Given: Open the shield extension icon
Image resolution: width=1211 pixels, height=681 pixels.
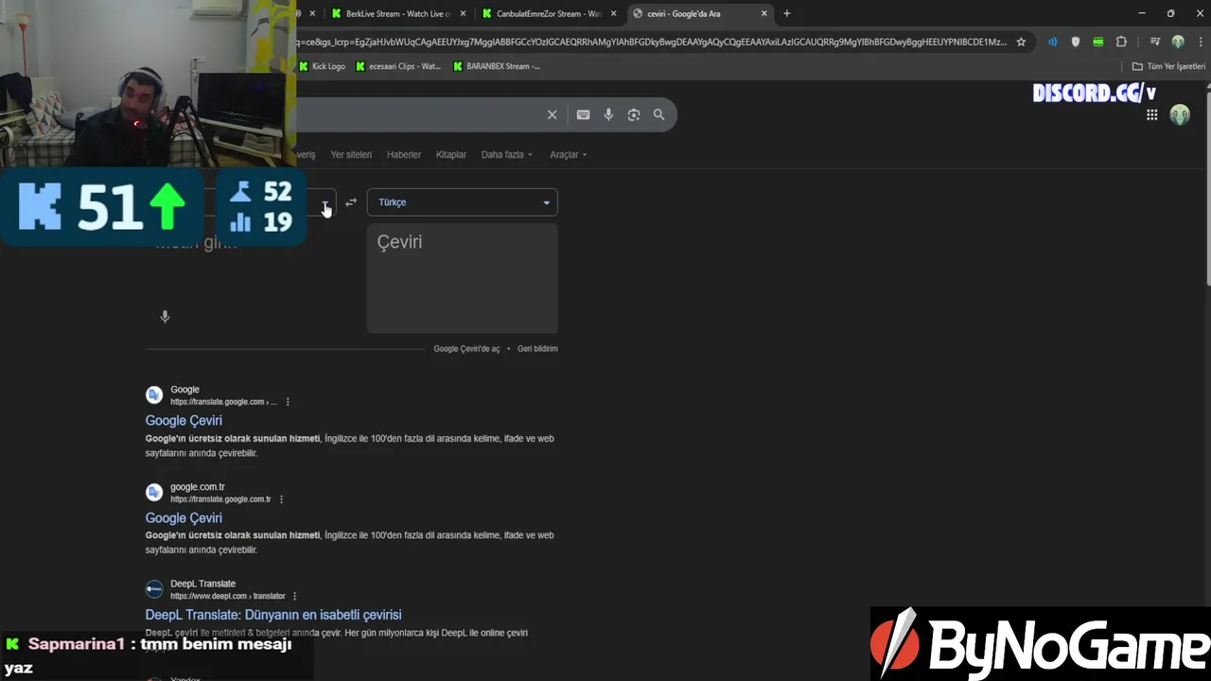Looking at the screenshot, I should 1075,42.
